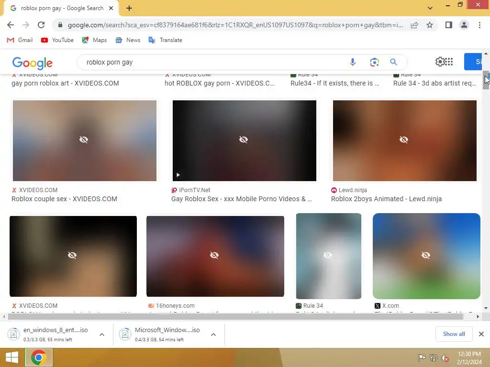This screenshot has width=490, height=367.
Task: Open Google quick settings gear
Action: (x=440, y=62)
